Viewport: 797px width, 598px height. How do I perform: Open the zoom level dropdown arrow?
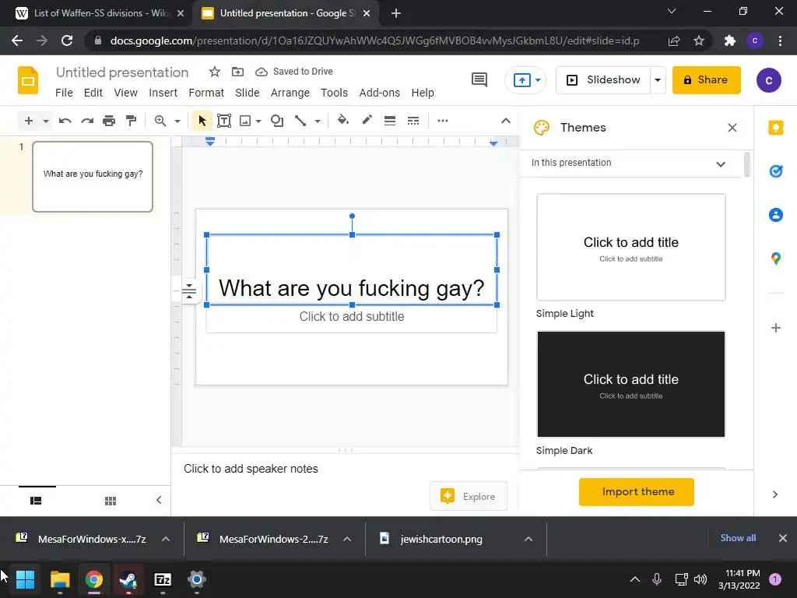(177, 121)
